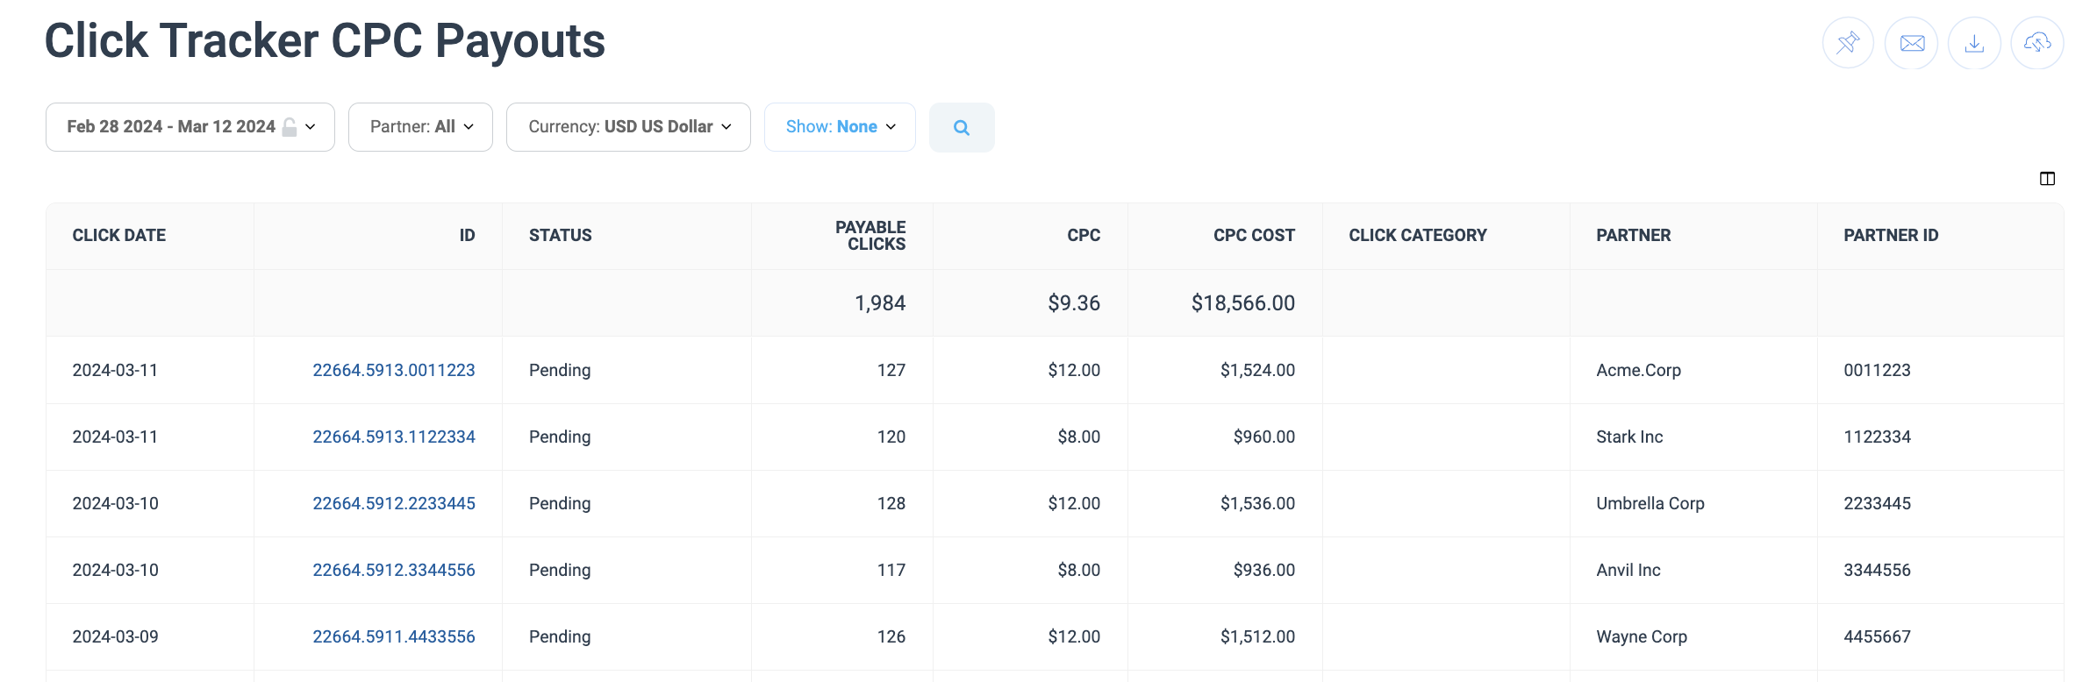2097x682 pixels.
Task: Open the column chooser icon above table
Action: pos(2047,179)
